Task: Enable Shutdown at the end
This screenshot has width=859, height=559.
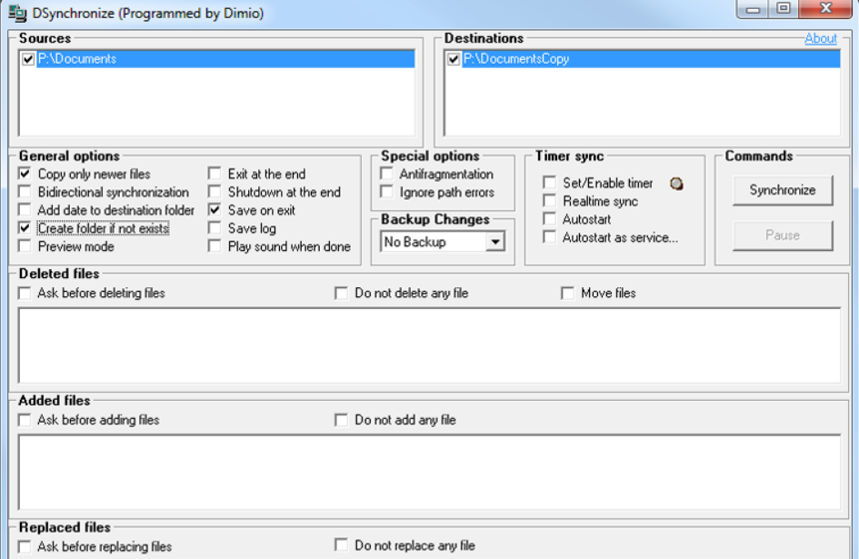Action: coord(215,192)
